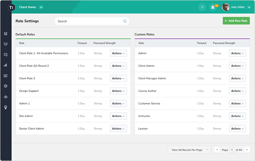The height and width of the screenshot is (161, 255).
Task: Click the Ti logo in top-left corner
Action: (11, 7)
